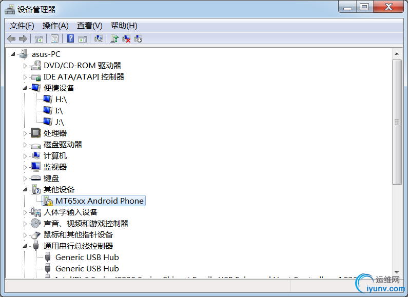The width and height of the screenshot is (408, 297).
Task: Click the Back arrow toolbar icon
Action: [11, 39]
